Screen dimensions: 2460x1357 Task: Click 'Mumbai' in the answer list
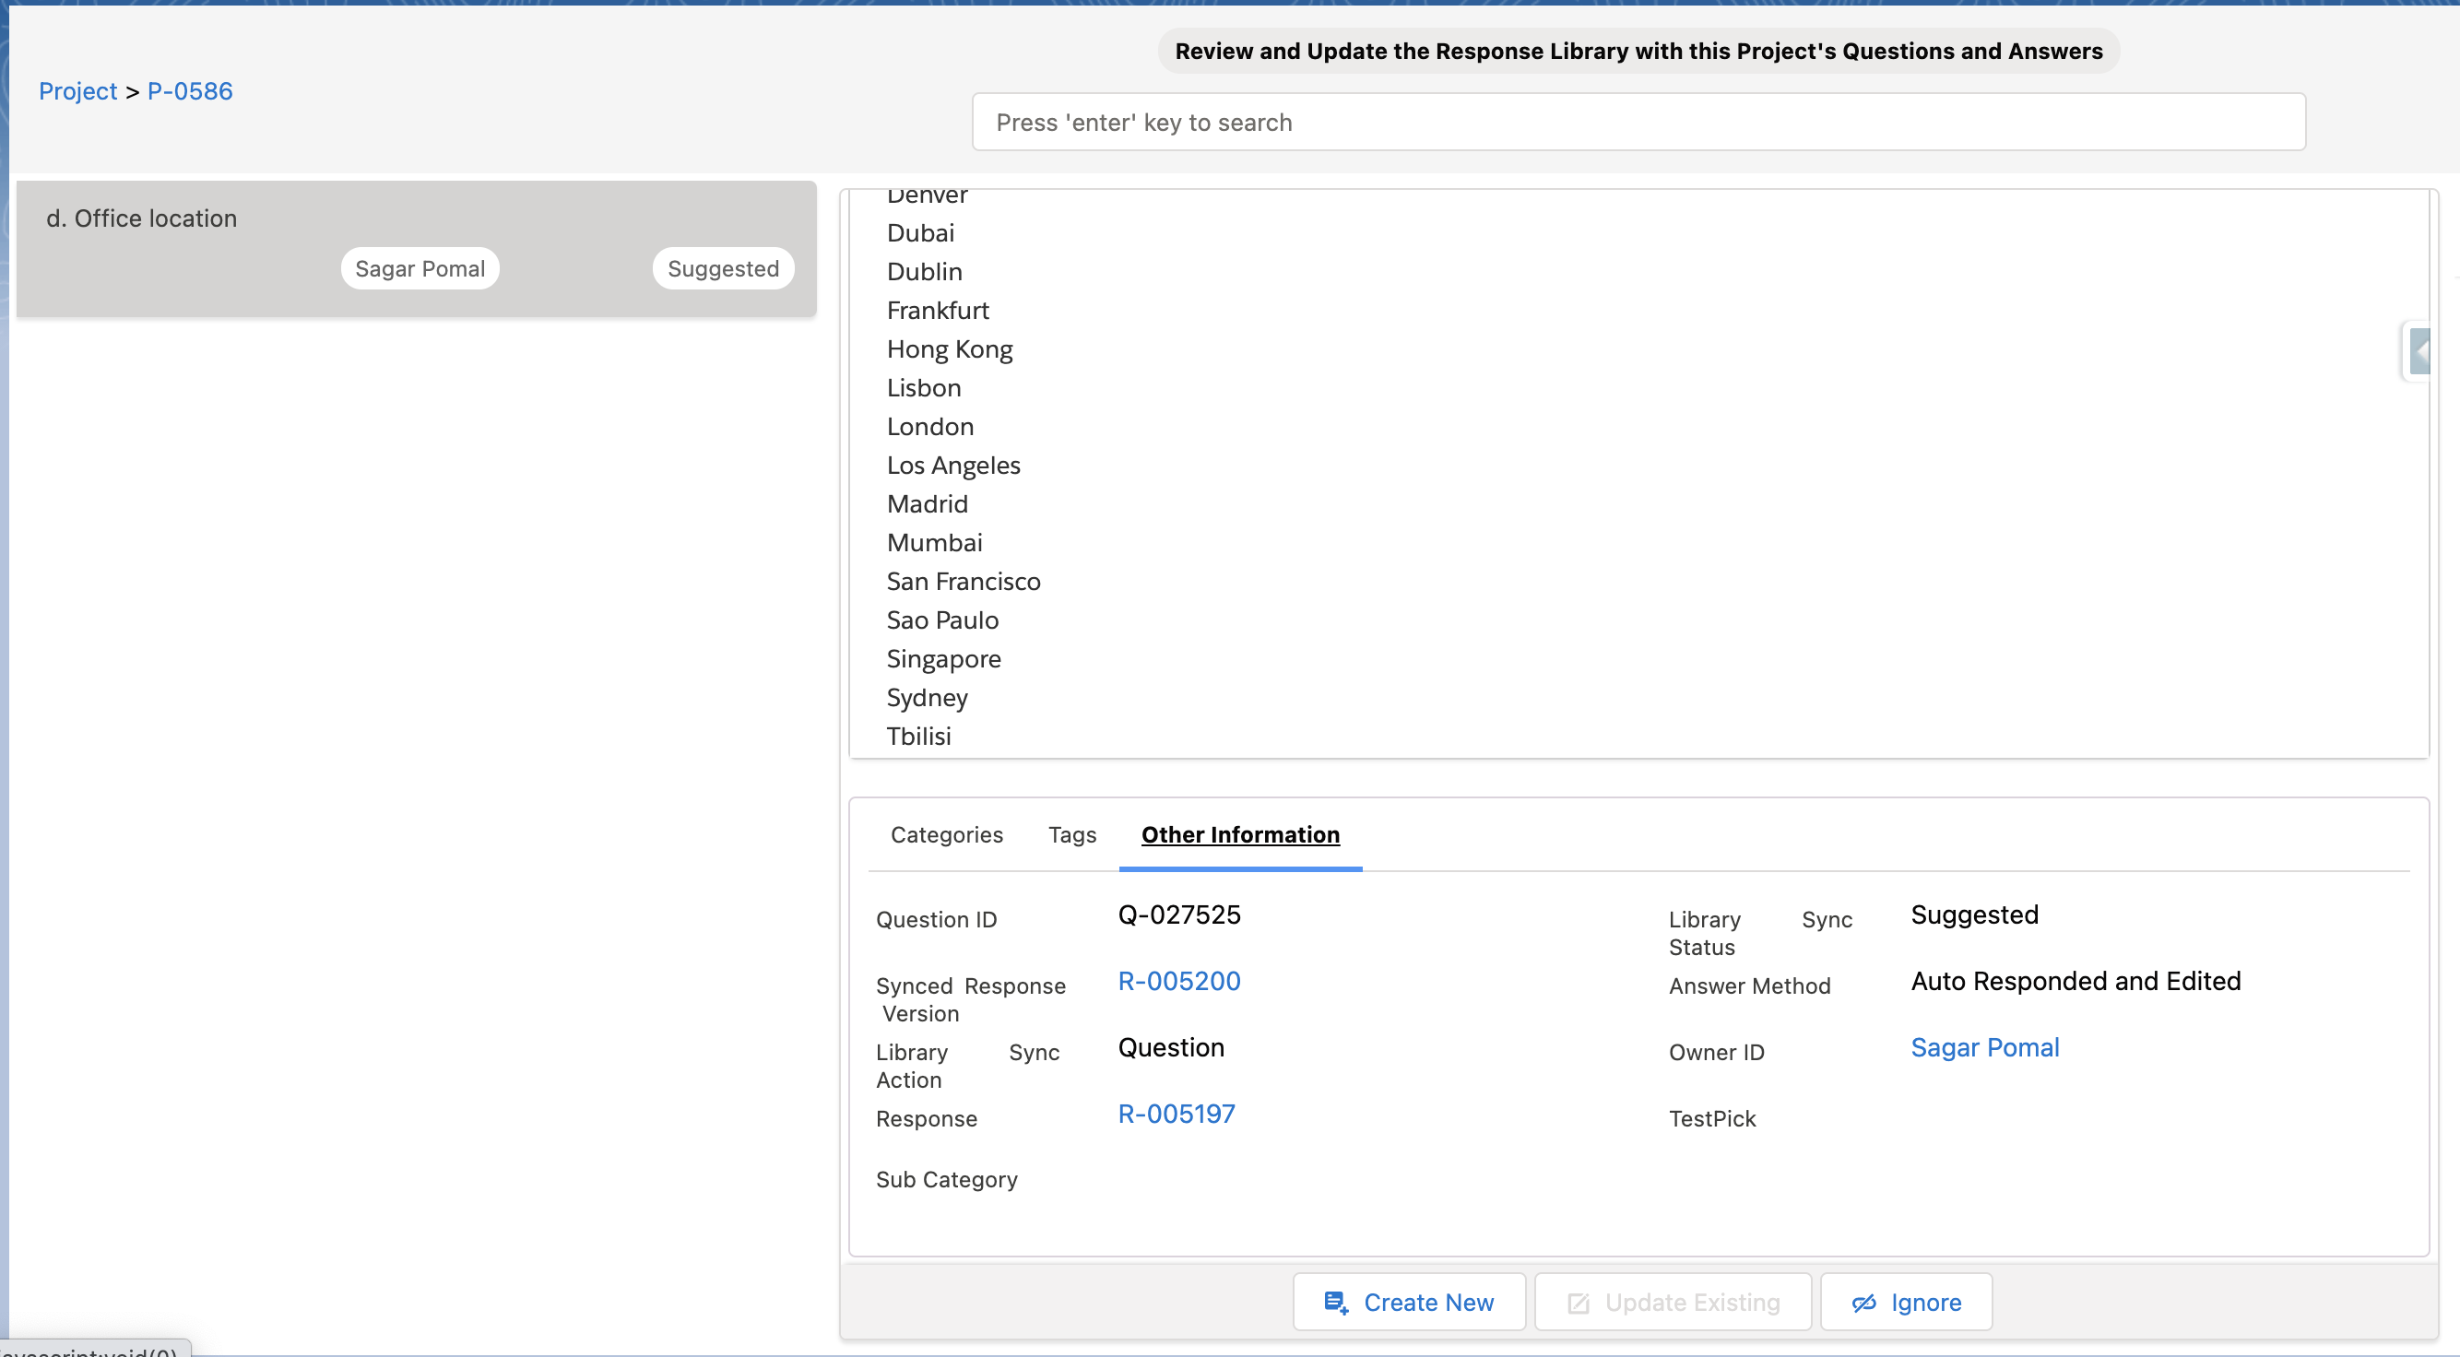coord(934,542)
